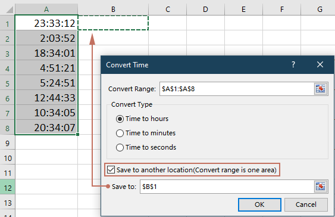Uncheck Save to another location checkbox
Image resolution: width=335 pixels, height=217 pixels.
(111, 170)
